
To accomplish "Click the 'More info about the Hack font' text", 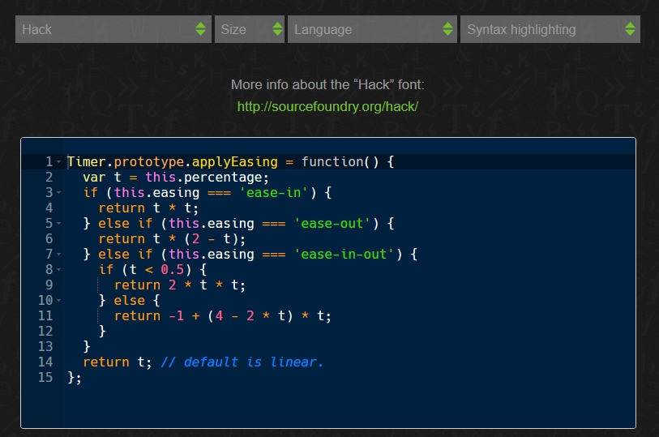I will coord(327,84).
